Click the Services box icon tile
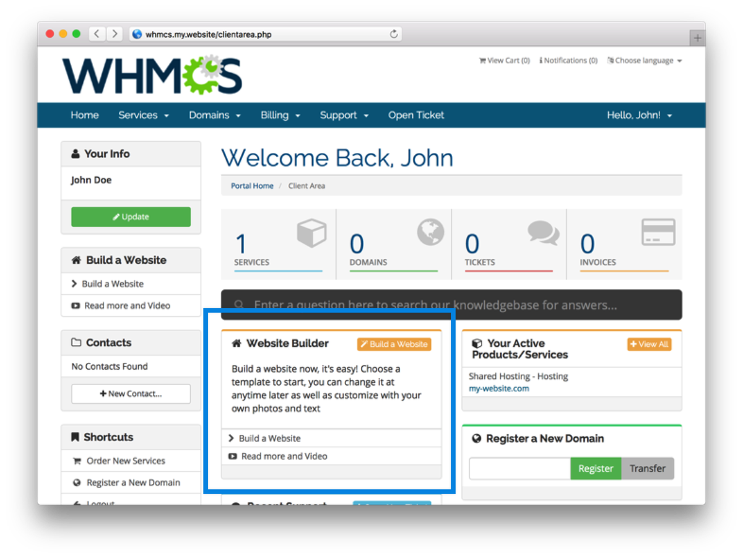The width and height of the screenshot is (743, 558). pyautogui.click(x=311, y=233)
